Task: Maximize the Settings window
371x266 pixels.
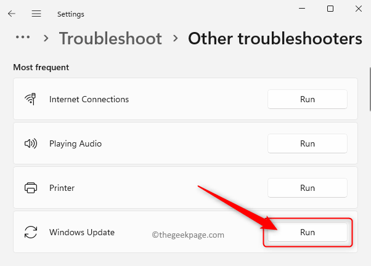Action: (x=330, y=9)
